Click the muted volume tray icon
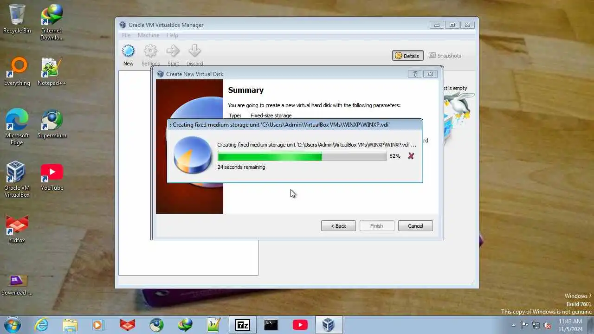 point(548,325)
